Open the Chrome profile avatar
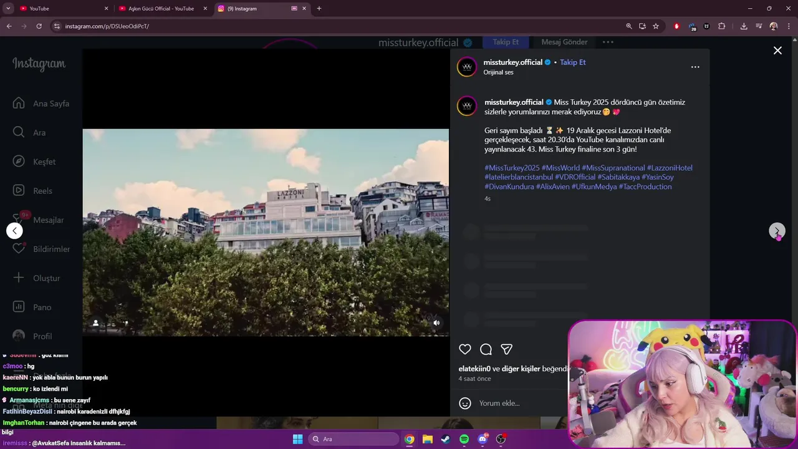This screenshot has width=798, height=449. pyautogui.click(x=774, y=26)
